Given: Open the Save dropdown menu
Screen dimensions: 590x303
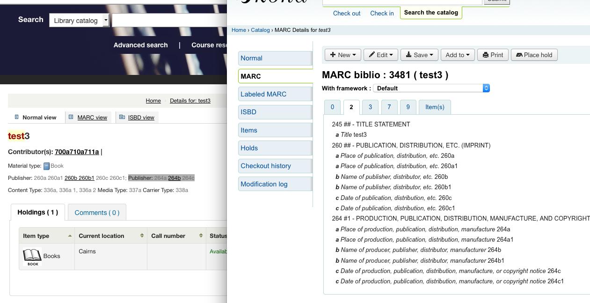Looking at the screenshot, I should (419, 55).
